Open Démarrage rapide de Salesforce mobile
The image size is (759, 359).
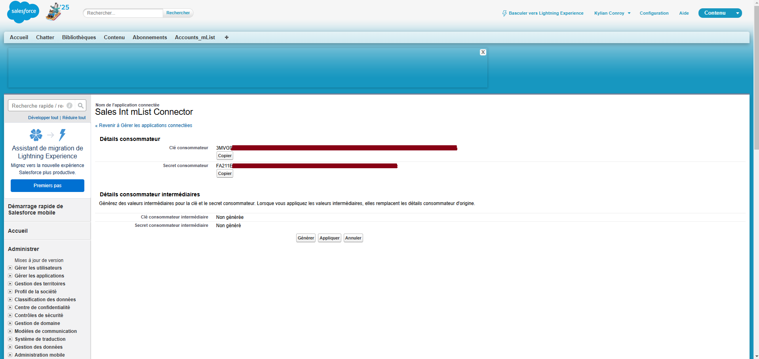[35, 209]
